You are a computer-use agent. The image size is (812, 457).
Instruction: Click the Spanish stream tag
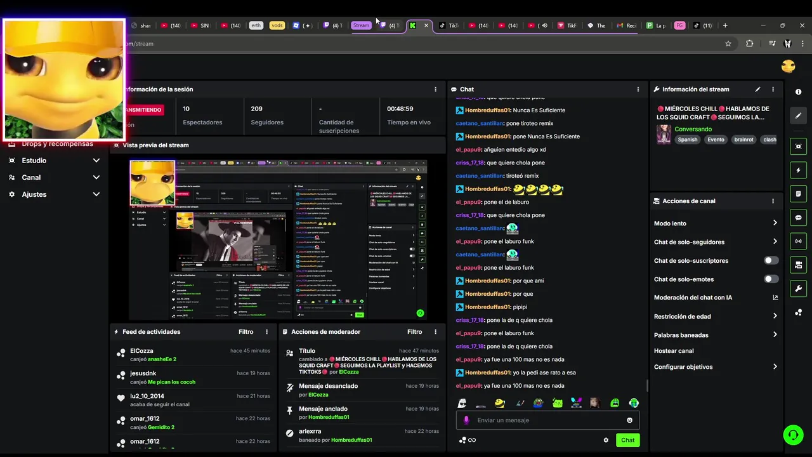(687, 140)
